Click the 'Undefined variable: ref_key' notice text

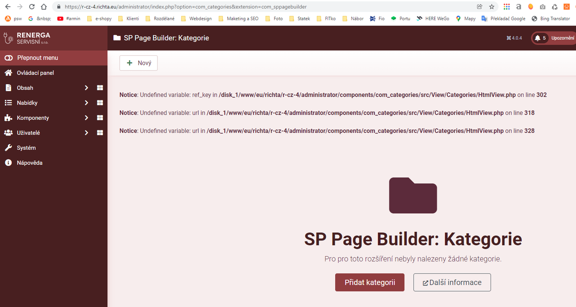[333, 95]
